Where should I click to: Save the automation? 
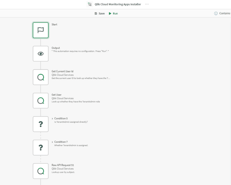[x=100, y=14]
